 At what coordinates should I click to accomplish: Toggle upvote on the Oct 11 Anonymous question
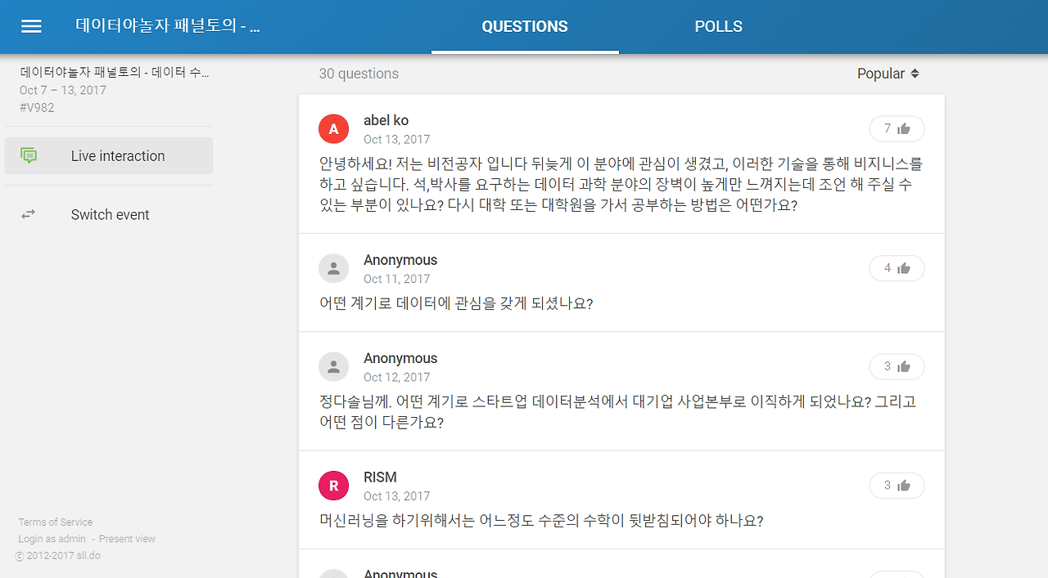(897, 268)
